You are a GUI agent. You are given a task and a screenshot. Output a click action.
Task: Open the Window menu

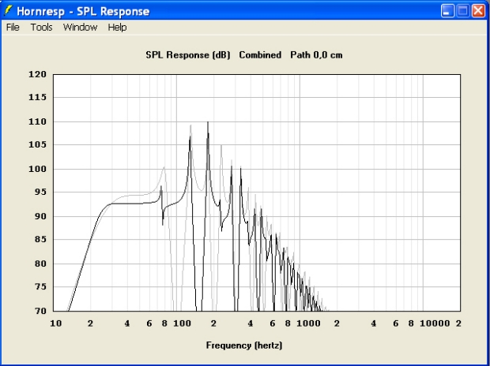pyautogui.click(x=80, y=28)
